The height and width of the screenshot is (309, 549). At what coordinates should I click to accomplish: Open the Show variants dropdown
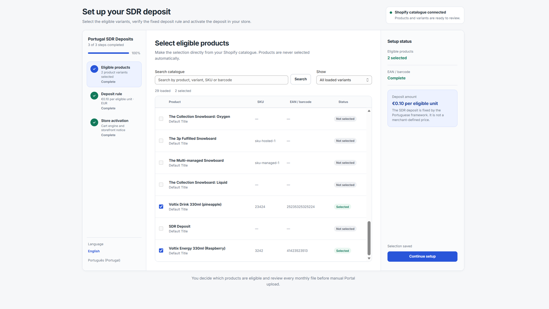[x=344, y=80]
